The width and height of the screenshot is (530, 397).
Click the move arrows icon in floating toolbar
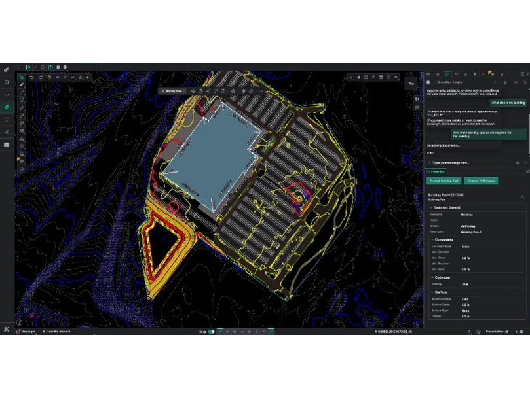(x=193, y=91)
